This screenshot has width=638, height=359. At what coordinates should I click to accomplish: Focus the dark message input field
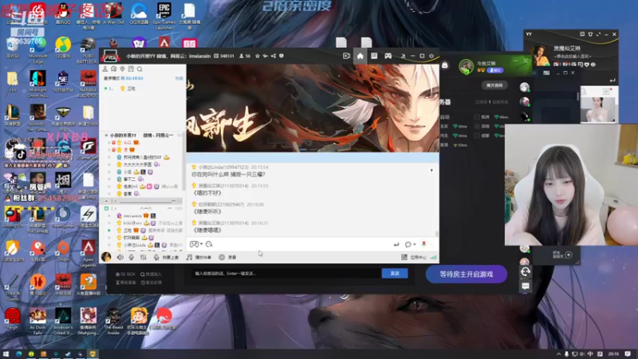click(x=286, y=274)
